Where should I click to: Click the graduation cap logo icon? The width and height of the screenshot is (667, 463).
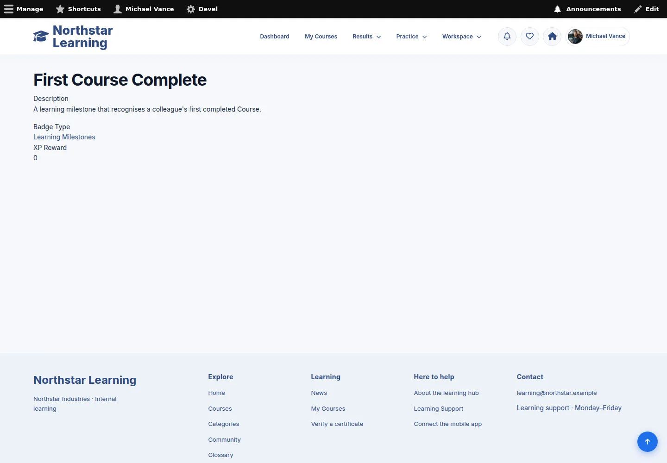pos(41,36)
